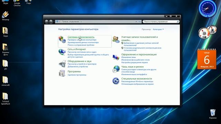Image resolution: width=221 pixels, height=124 pixels.
Task: Open Оптимизация изображения на экране link
Action: (137, 84)
